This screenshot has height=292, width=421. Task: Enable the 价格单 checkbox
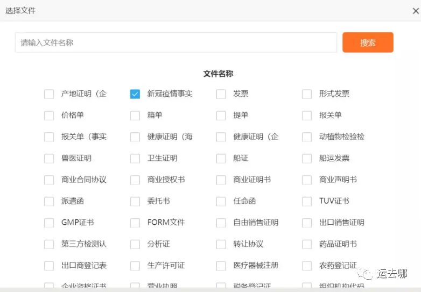point(49,116)
